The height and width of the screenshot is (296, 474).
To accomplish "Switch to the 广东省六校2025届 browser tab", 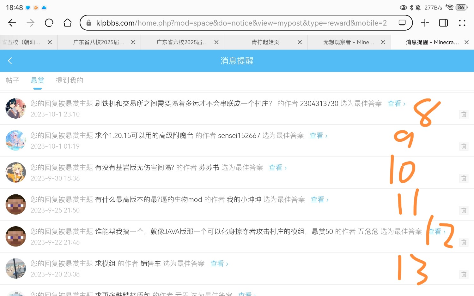I will (x=182, y=42).
